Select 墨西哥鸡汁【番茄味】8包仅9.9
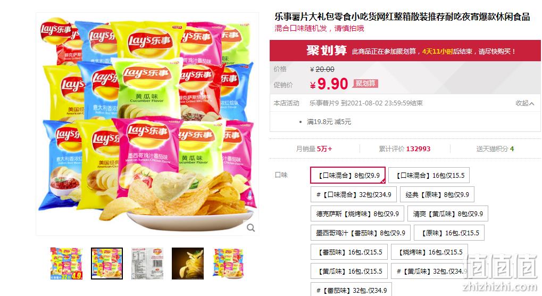The width and height of the screenshot is (542, 296). pos(361,233)
